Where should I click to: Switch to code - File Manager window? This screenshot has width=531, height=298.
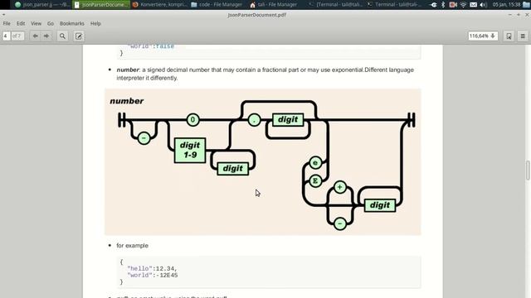pyautogui.click(x=217, y=4)
